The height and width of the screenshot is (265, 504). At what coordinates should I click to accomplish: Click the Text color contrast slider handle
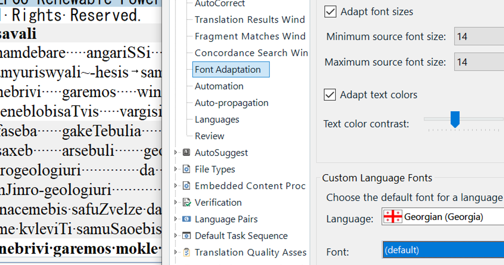455,119
